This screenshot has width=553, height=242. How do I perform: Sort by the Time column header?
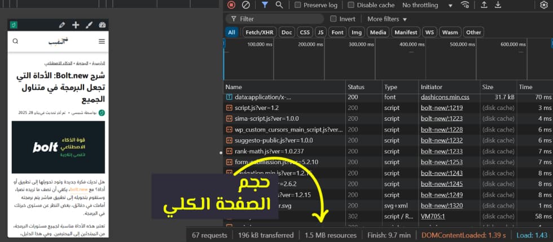pyautogui.click(x=535, y=87)
